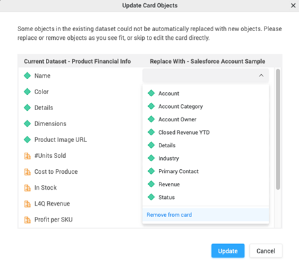Collapse the replacement dropdown using its chevron
The image size is (299, 270).
click(x=261, y=76)
